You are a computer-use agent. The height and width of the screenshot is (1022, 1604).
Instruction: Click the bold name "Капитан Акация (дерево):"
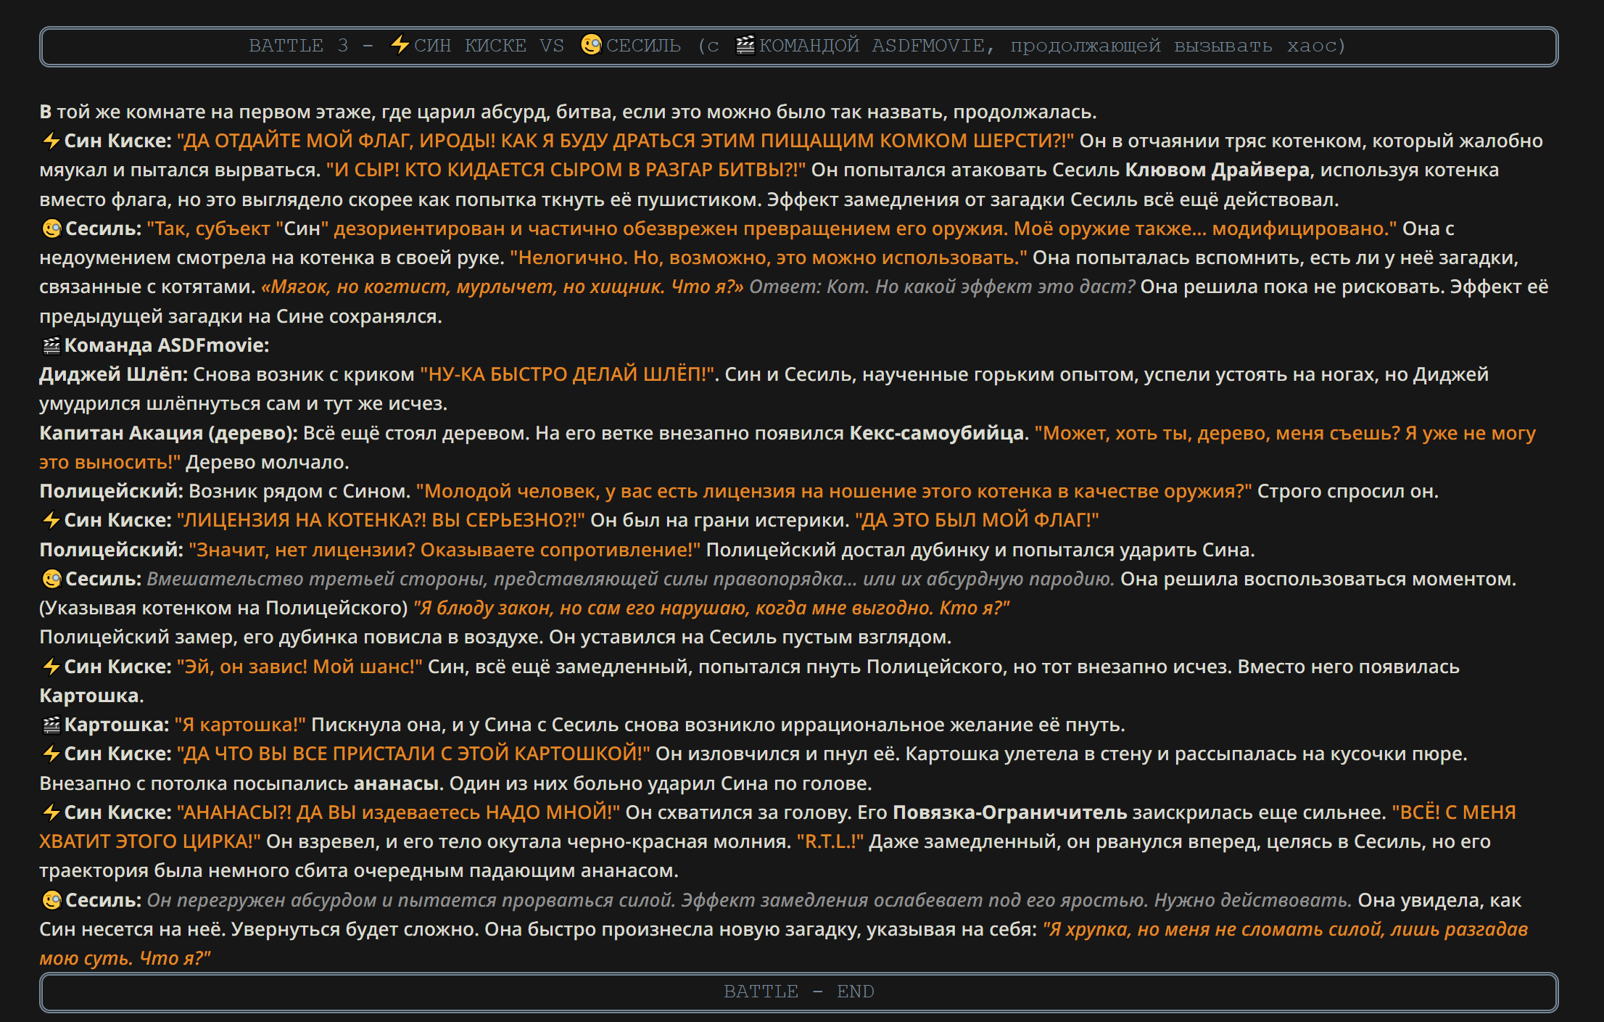168,433
